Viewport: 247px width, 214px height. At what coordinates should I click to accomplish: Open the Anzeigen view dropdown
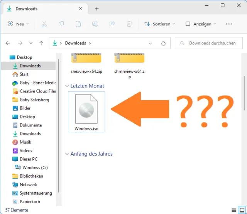(200, 24)
